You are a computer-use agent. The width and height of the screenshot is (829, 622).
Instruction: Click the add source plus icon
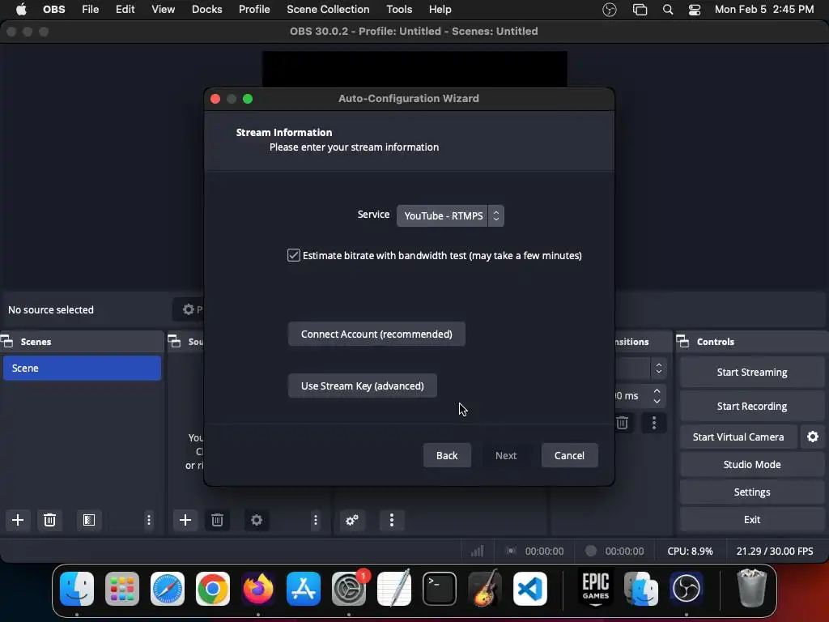pos(185,520)
